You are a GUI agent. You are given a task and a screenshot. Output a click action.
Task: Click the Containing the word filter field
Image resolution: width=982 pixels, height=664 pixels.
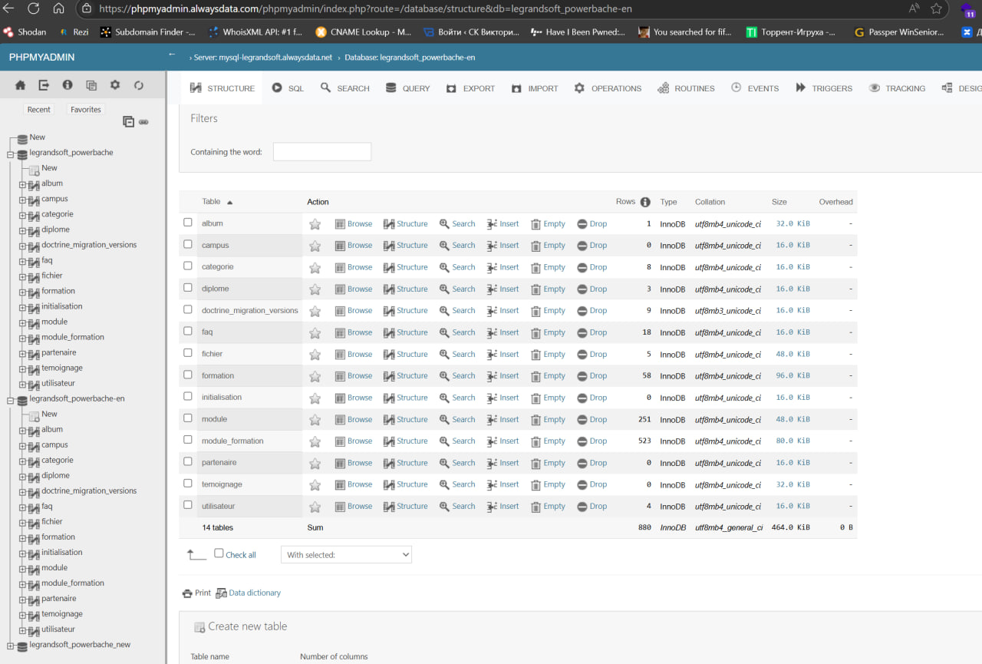pyautogui.click(x=321, y=152)
